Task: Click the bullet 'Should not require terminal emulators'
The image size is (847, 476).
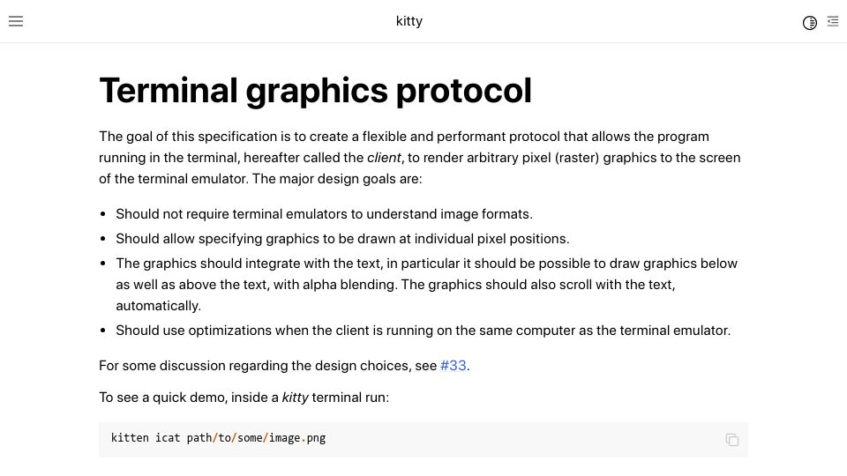Action: 324,213
